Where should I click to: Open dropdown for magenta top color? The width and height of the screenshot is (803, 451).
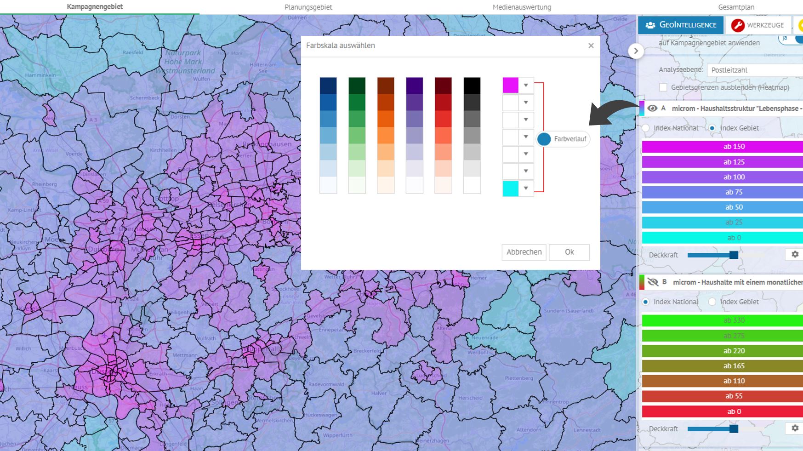pyautogui.click(x=526, y=86)
